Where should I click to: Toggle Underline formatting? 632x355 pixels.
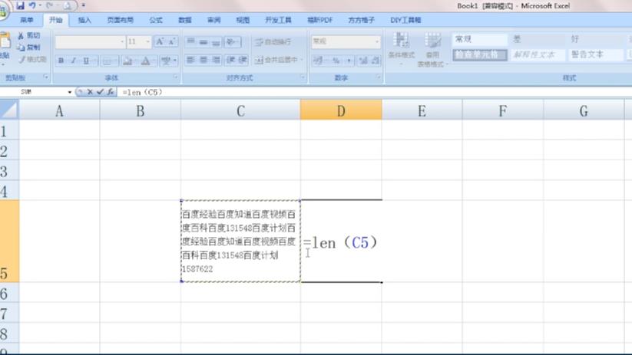(x=85, y=61)
